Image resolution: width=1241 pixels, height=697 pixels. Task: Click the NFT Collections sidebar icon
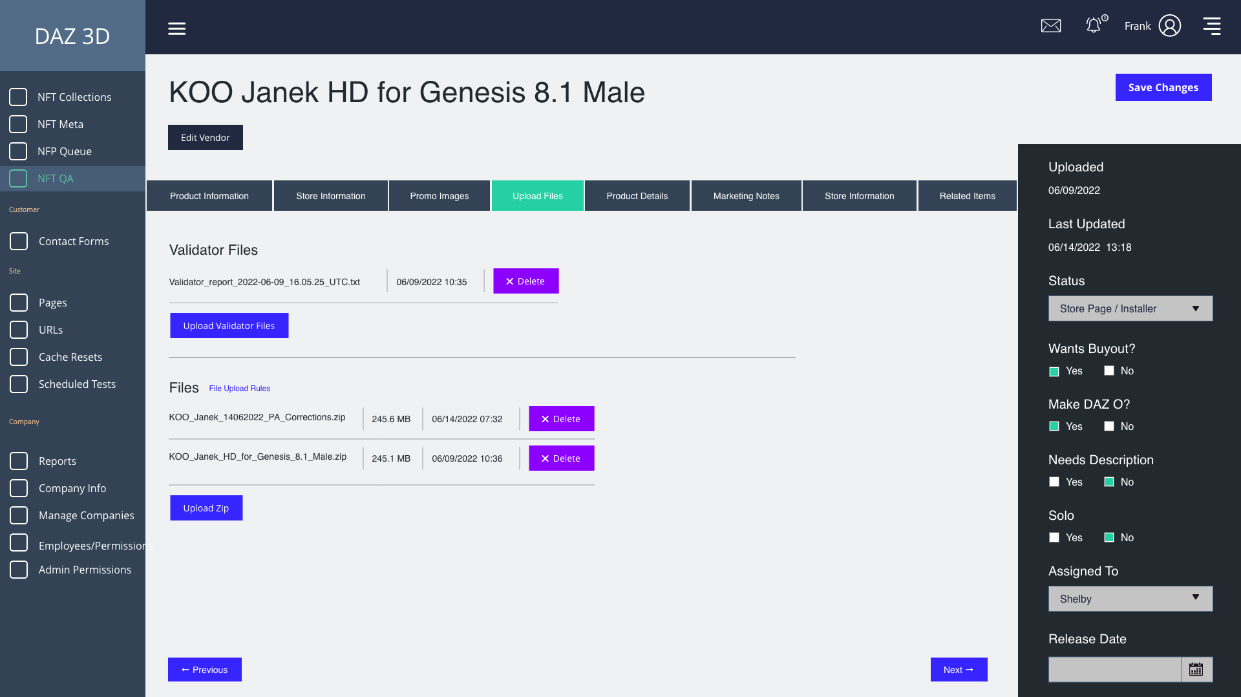pos(18,97)
